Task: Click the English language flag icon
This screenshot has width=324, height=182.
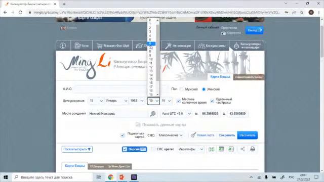Action: [x=63, y=28]
